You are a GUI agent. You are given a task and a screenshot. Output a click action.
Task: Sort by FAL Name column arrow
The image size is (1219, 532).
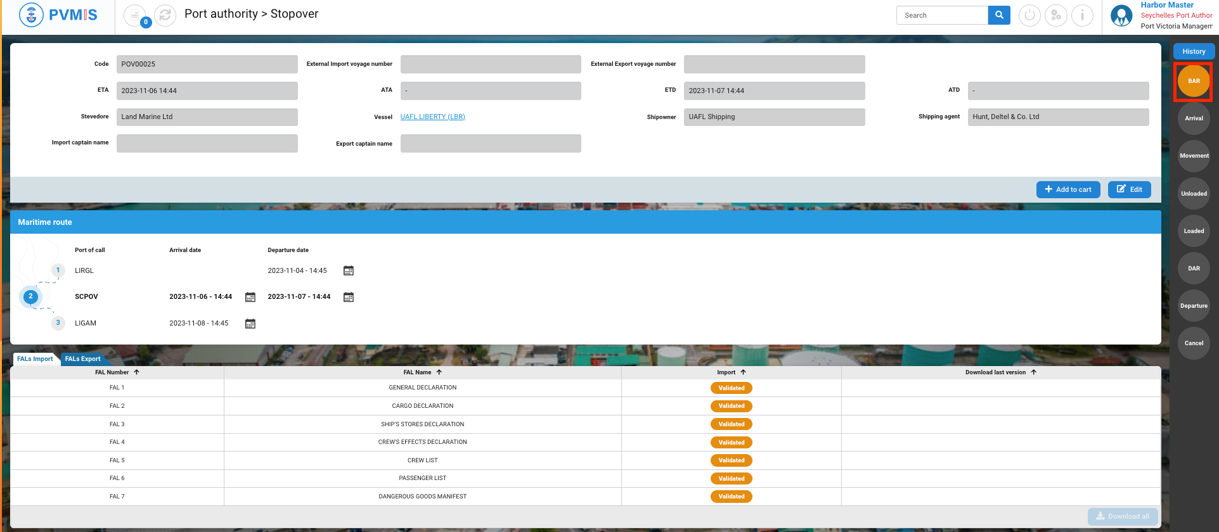pyautogui.click(x=439, y=372)
